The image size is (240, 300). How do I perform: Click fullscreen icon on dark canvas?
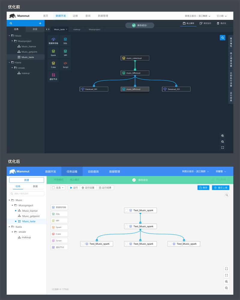pos(222,148)
